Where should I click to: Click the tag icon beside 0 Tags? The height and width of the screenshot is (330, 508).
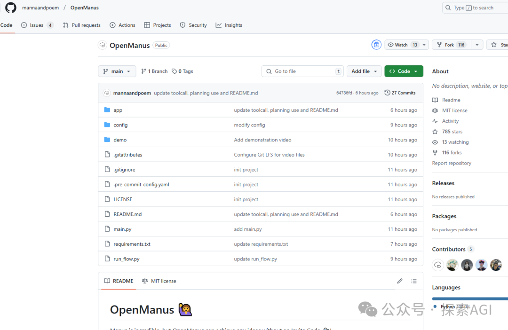tap(175, 71)
